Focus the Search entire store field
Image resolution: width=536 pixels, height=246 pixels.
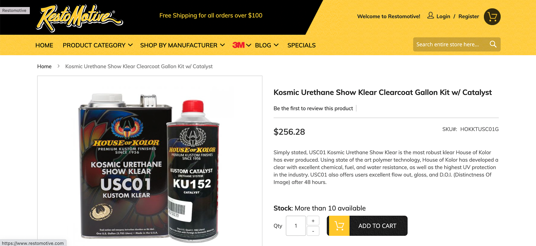tap(451, 44)
